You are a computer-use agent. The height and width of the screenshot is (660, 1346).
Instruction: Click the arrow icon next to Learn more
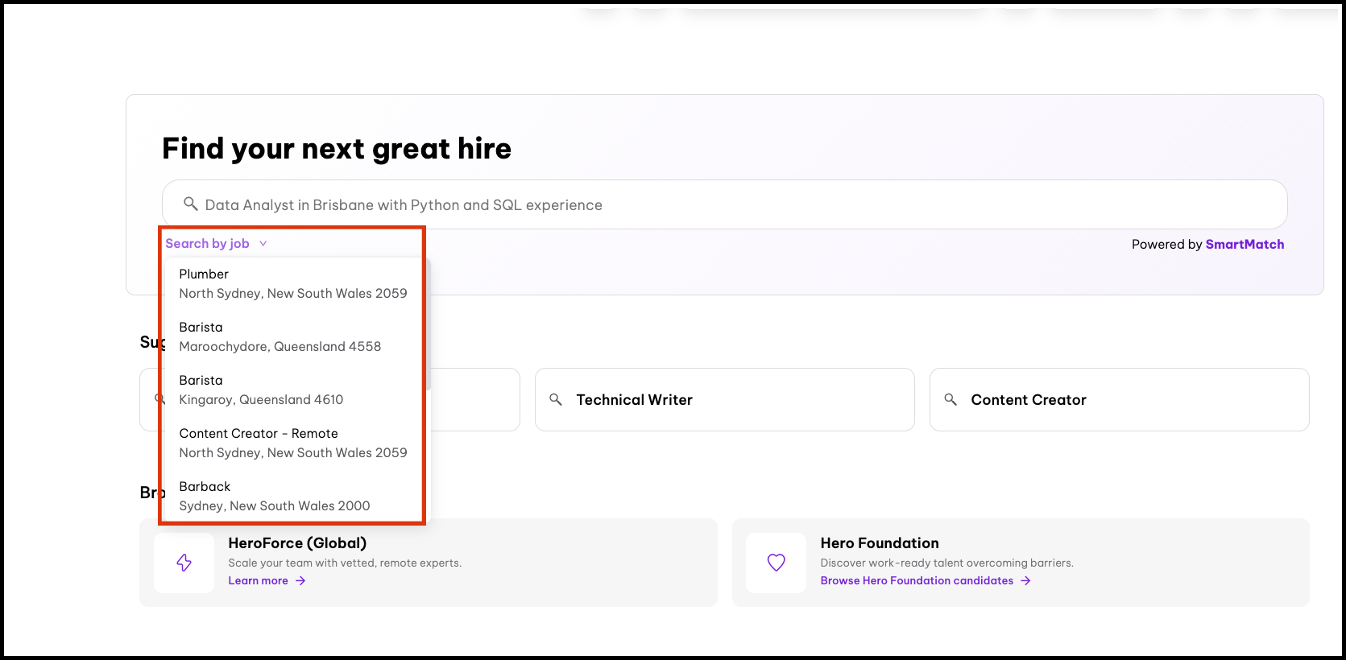(300, 581)
